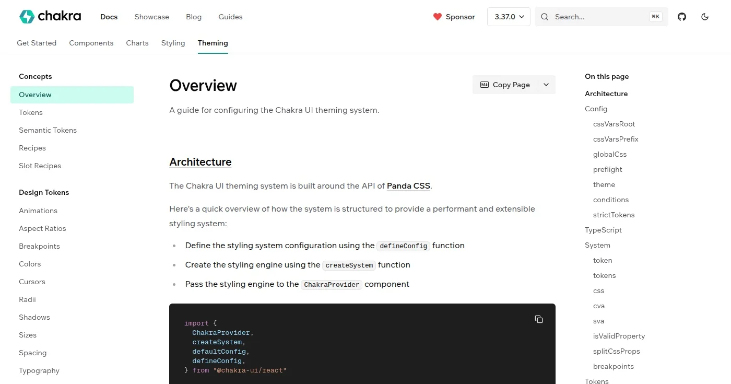This screenshot has height=384, width=731.
Task: Go to the Docs nav item
Action: pyautogui.click(x=109, y=17)
